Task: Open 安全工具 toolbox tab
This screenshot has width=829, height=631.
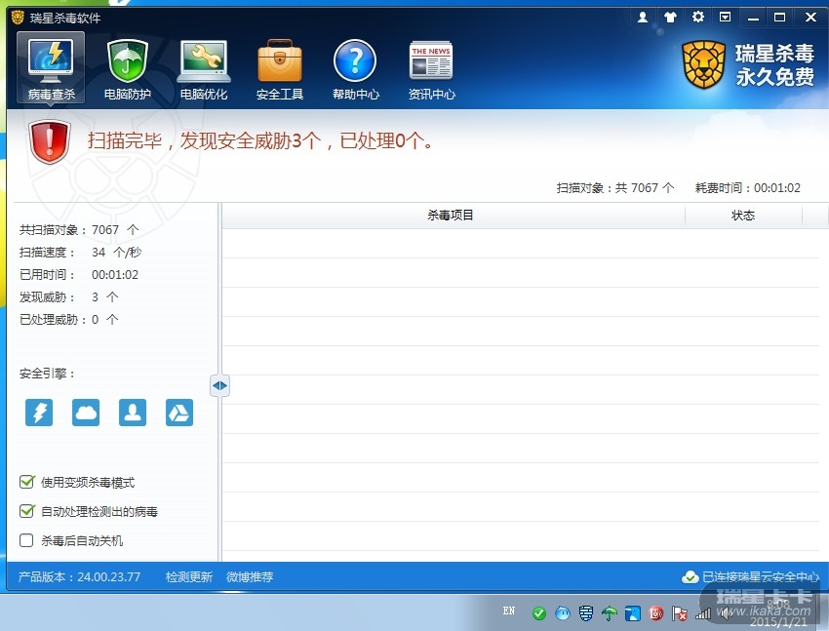Action: coord(280,69)
